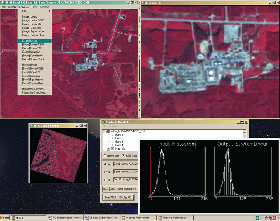
Task: Select the RGB Color radio button
Action: tap(124, 155)
